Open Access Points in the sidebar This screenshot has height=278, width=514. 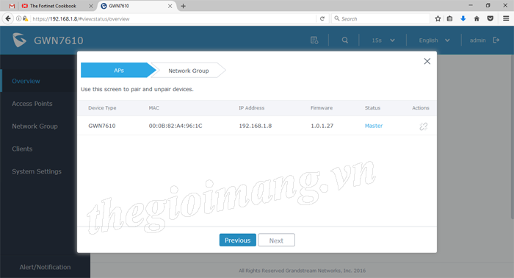click(x=32, y=104)
